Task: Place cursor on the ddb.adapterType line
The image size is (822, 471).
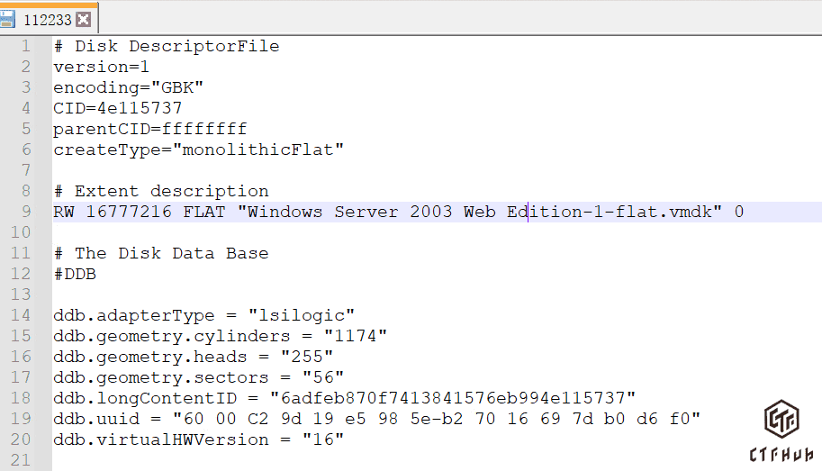Action: click(203, 315)
